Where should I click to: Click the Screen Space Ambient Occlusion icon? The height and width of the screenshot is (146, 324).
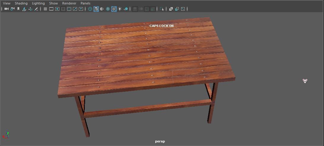pos(135,9)
